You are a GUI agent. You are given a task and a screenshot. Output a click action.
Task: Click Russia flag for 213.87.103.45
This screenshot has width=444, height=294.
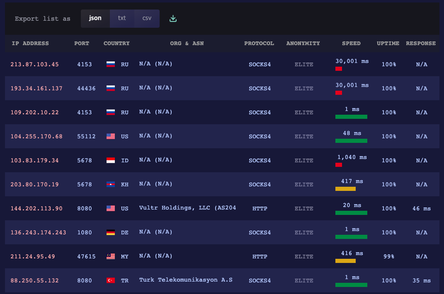[111, 64]
